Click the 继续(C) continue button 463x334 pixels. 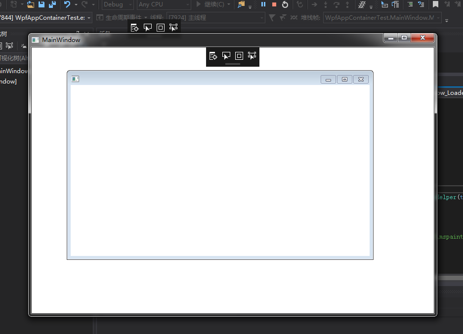click(210, 4)
